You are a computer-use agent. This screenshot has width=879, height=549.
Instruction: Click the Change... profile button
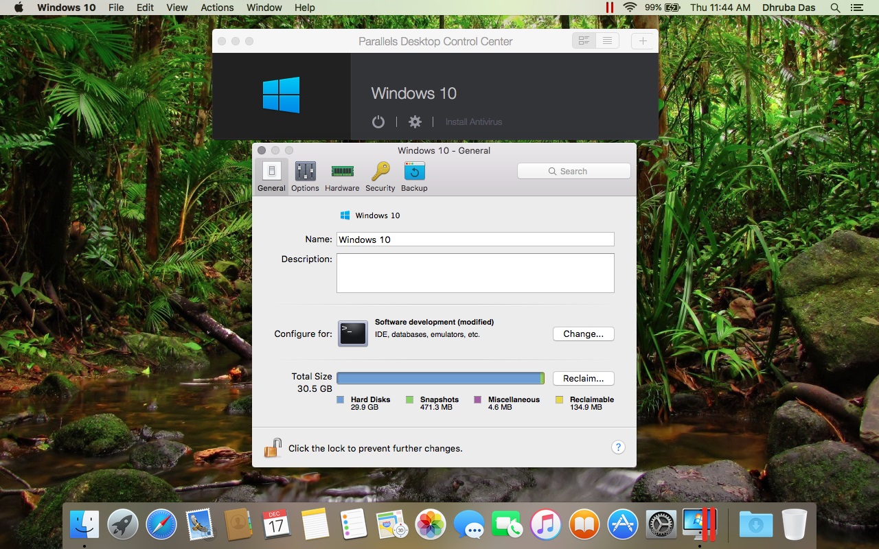[584, 334]
